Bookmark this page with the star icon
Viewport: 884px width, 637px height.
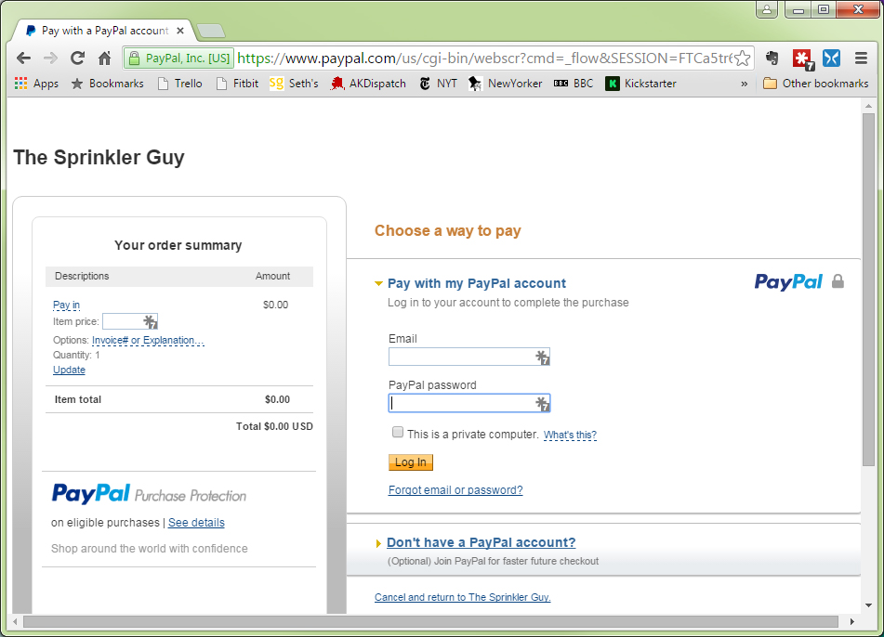click(x=741, y=58)
